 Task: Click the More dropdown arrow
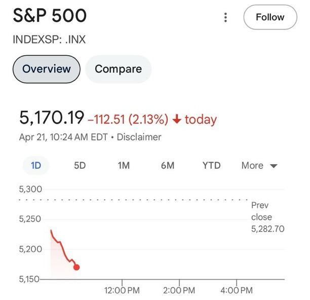pos(274,166)
